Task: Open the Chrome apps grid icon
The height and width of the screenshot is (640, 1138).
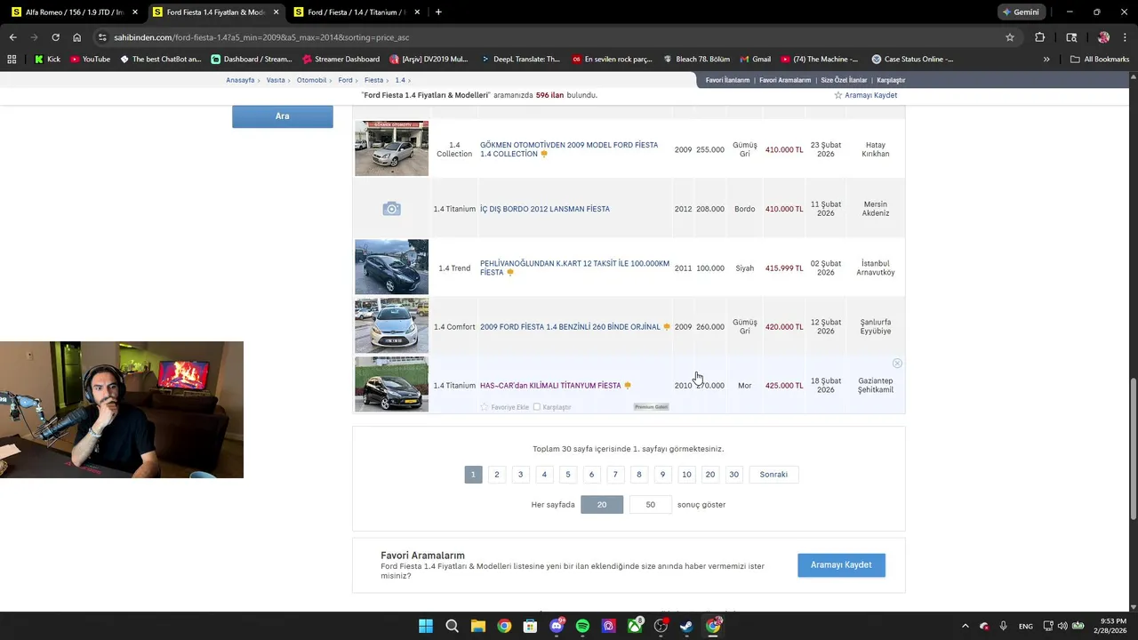Action: [x=12, y=59]
